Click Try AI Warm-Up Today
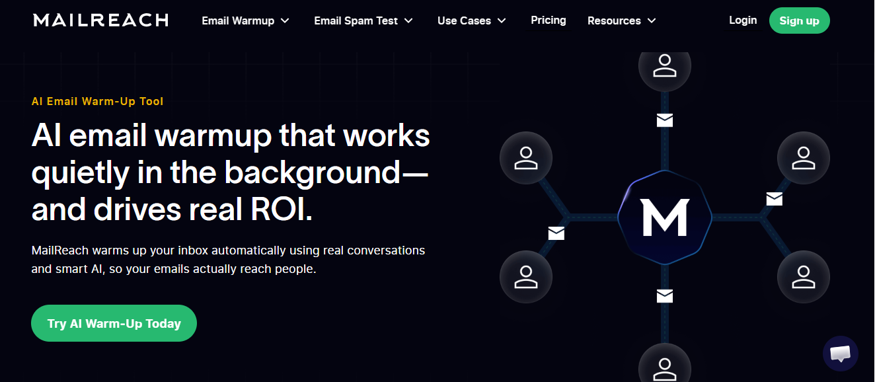The width and height of the screenshot is (875, 382). (x=114, y=323)
